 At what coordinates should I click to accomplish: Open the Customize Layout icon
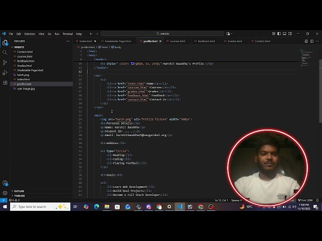(x=274, y=34)
